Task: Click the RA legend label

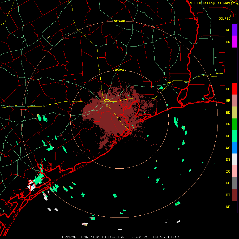Action: pos(228,136)
